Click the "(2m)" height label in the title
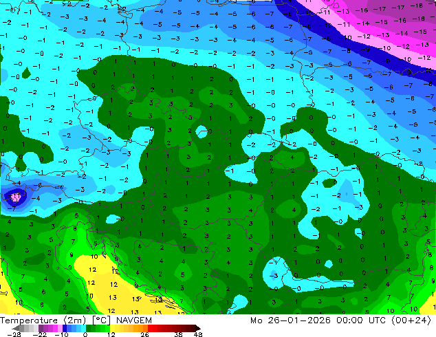This screenshot has width=436, height=337. (x=75, y=320)
